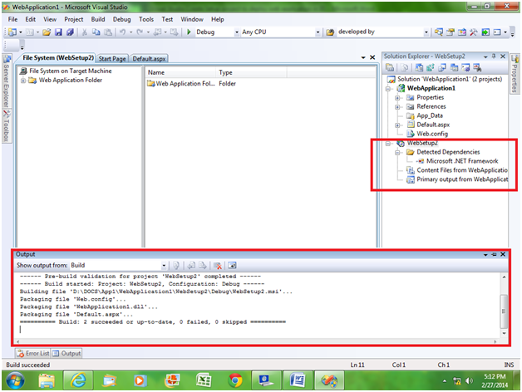Switch to the Default.aspx tab
522x392 pixels.
(149, 59)
